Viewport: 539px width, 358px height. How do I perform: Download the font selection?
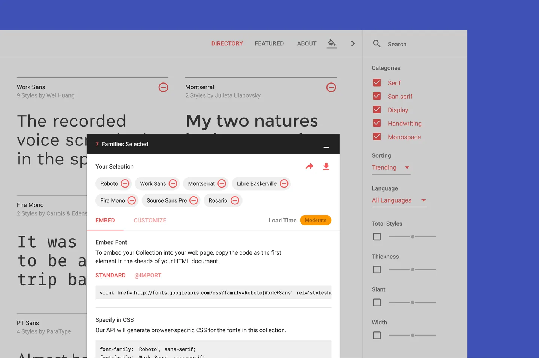coord(326,167)
